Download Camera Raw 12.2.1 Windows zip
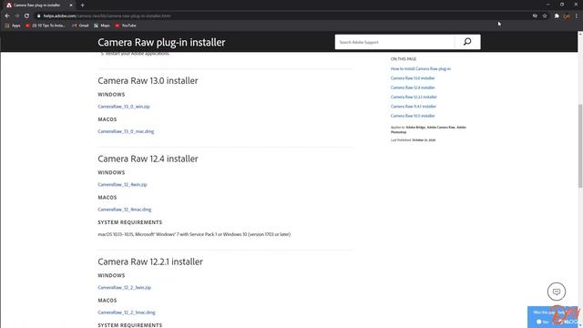This screenshot has width=583, height=328. pos(124,288)
